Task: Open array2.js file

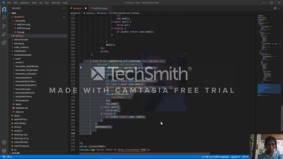Action: point(18,131)
